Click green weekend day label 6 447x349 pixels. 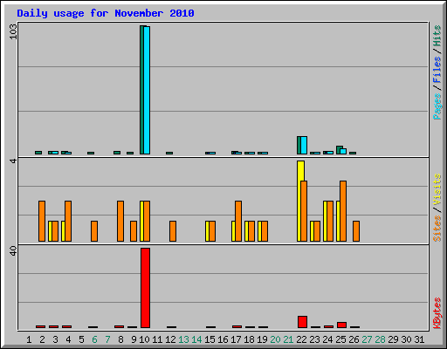pyautogui.click(x=94, y=339)
